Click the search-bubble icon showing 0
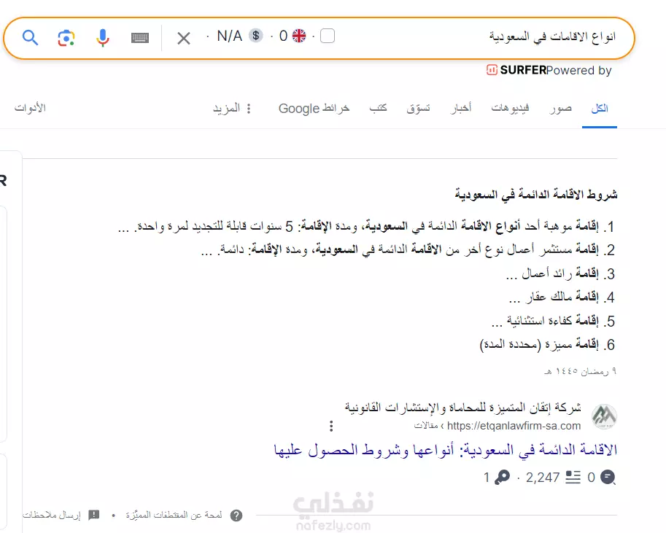Screen dimensions: 666x533 click(608, 478)
